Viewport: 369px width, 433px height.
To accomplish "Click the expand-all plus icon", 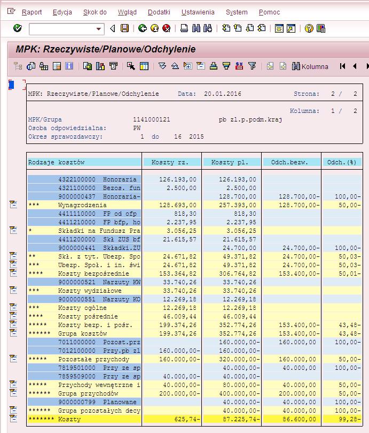I will (x=187, y=66).
